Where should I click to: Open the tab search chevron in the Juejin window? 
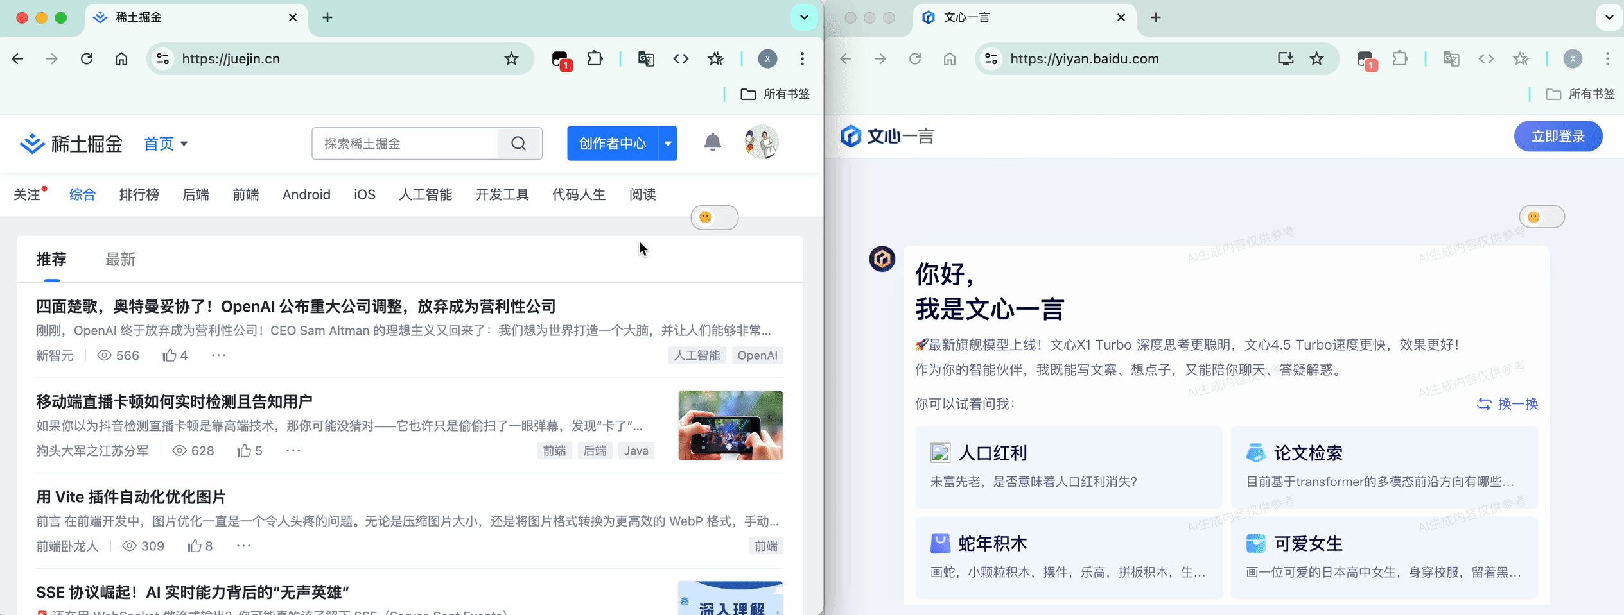click(804, 17)
